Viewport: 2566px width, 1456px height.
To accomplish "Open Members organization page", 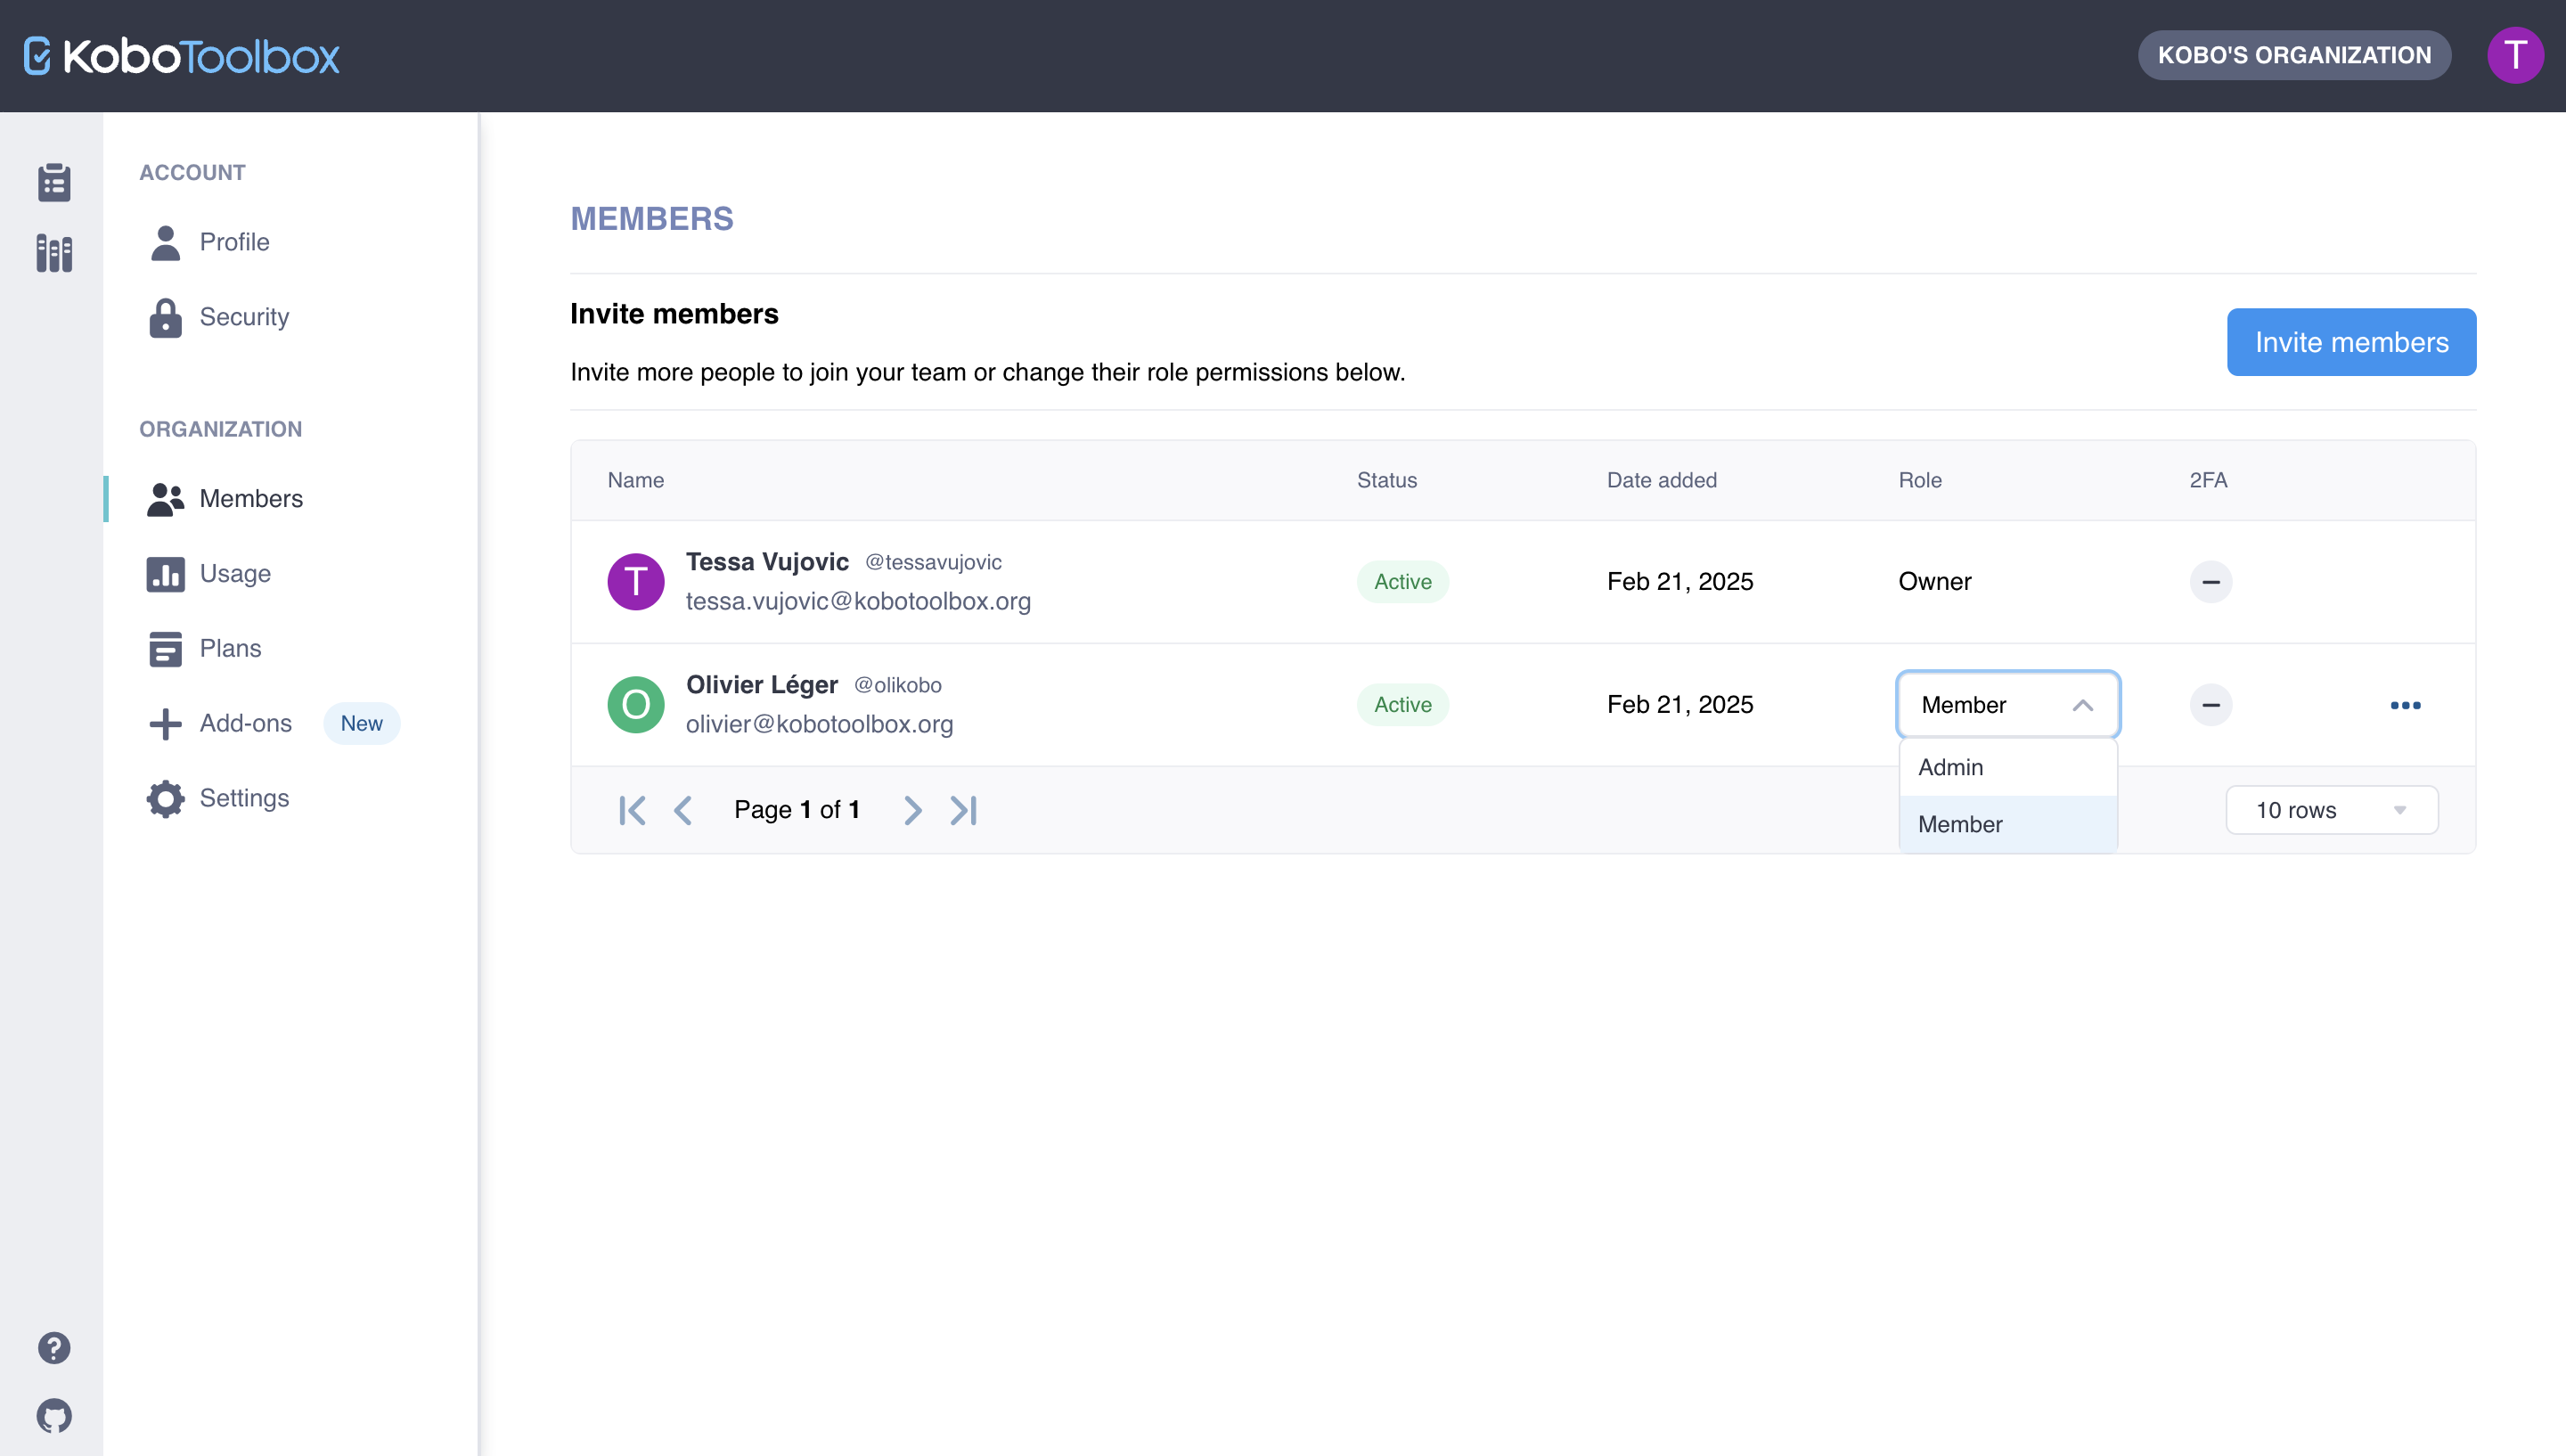I will (251, 499).
